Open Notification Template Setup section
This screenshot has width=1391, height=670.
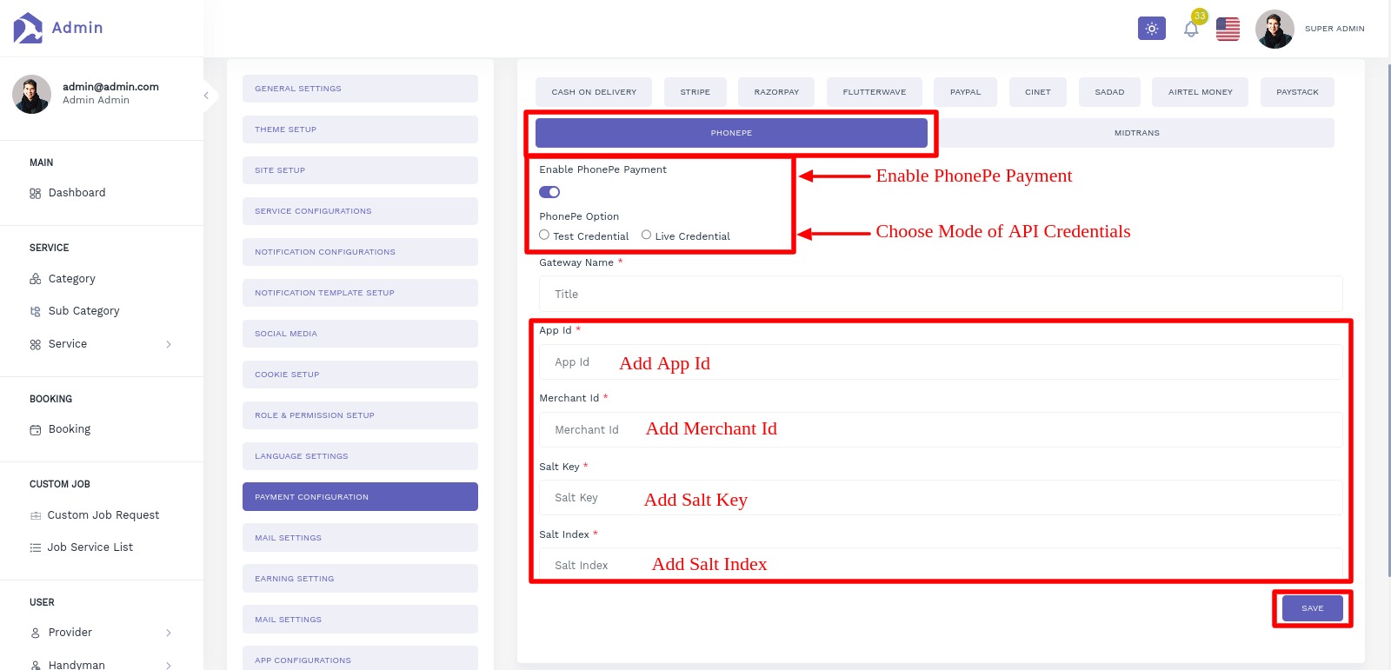click(x=360, y=293)
